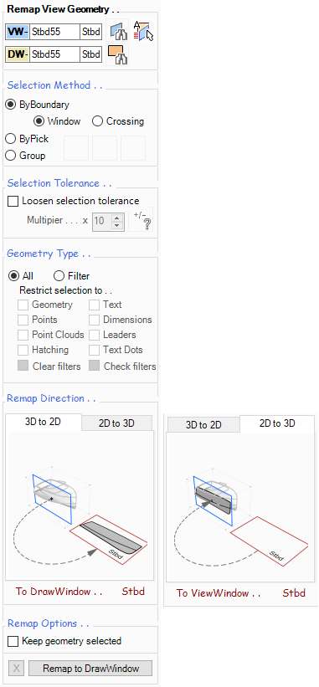Click the DW- label badge
This screenshot has width=319, height=687.
pos(18,54)
